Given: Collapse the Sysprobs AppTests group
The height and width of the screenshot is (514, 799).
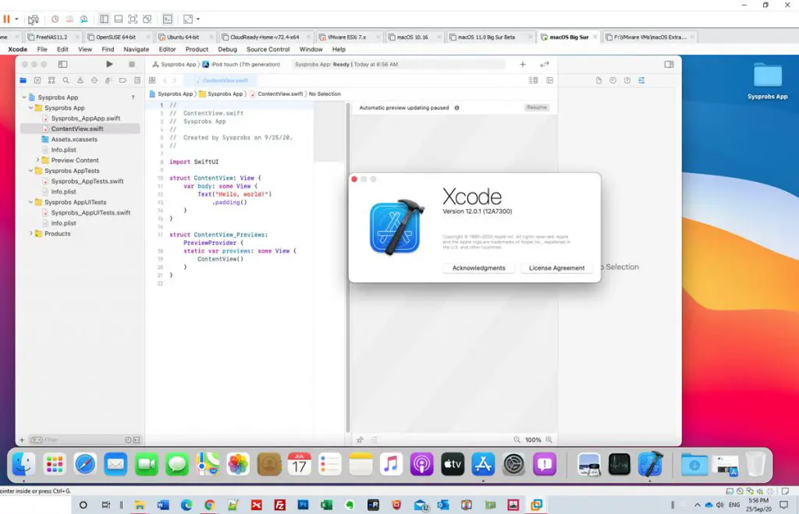Looking at the screenshot, I should [30, 171].
